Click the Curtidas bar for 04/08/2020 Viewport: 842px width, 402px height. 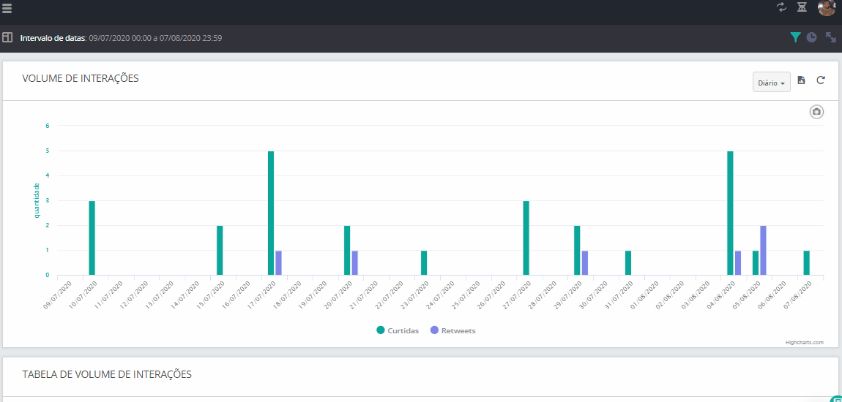[730, 213]
